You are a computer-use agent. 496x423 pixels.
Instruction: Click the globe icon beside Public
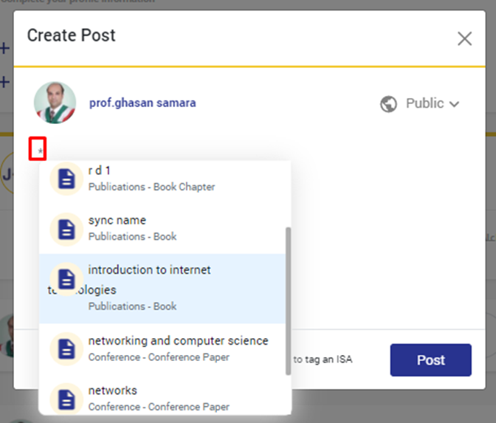pyautogui.click(x=389, y=104)
